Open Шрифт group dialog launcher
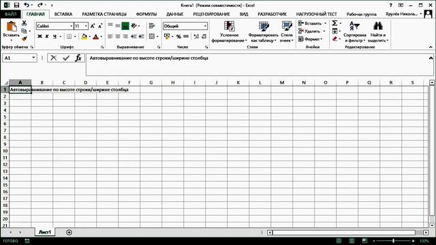Image resolution: width=436 pixels, height=245 pixels. pos(102,47)
